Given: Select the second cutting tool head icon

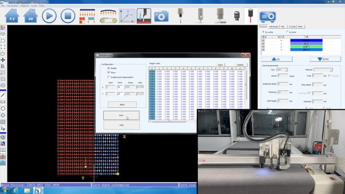Looking at the screenshot, I should 200,16.
